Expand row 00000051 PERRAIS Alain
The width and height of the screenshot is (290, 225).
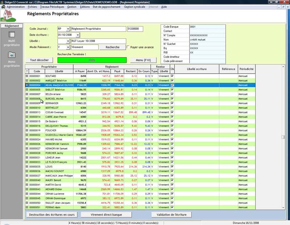point(27,207)
